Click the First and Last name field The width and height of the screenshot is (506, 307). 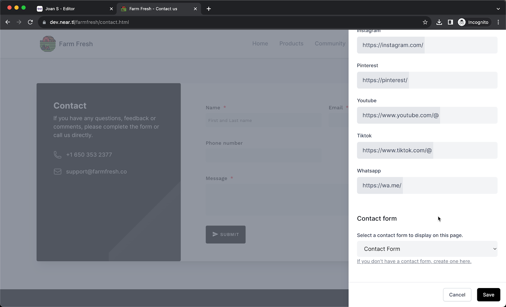point(263,120)
